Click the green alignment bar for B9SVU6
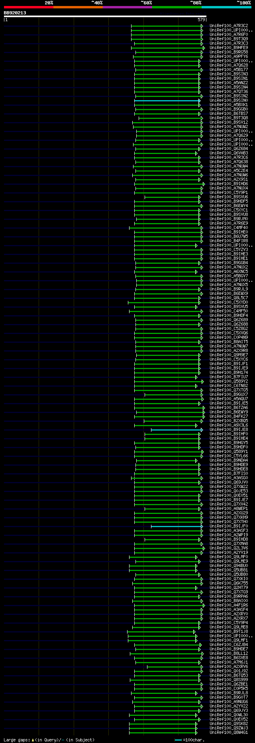 click(x=172, y=197)
